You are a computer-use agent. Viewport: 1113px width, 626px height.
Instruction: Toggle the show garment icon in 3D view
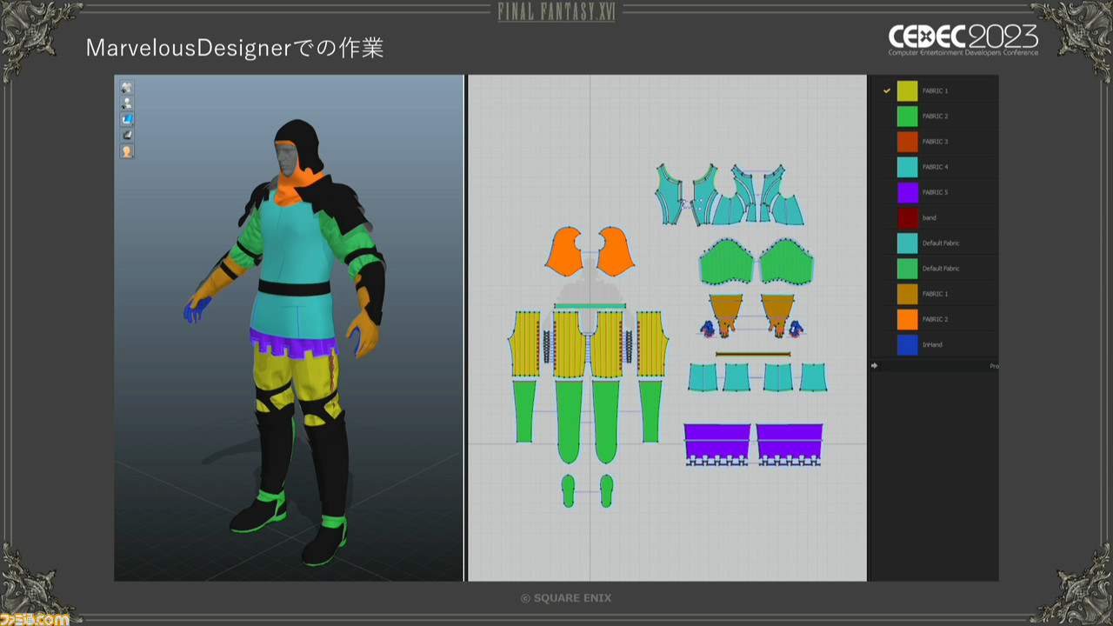[127, 87]
